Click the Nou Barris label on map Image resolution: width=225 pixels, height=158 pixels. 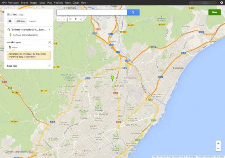(x=111, y=69)
